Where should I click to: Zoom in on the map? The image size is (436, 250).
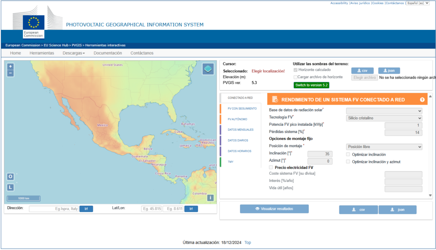(10, 66)
